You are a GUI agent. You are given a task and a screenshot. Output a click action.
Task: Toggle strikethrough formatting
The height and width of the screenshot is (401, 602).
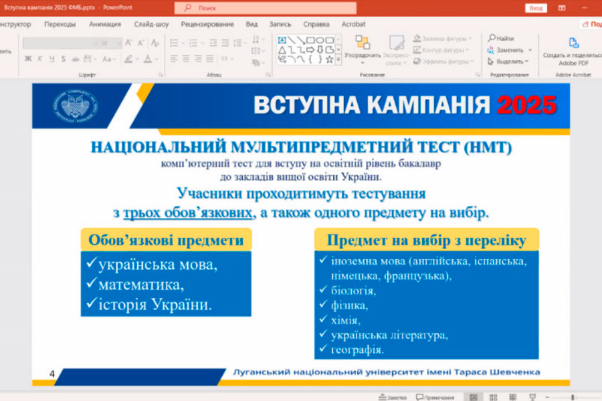[x=76, y=59]
